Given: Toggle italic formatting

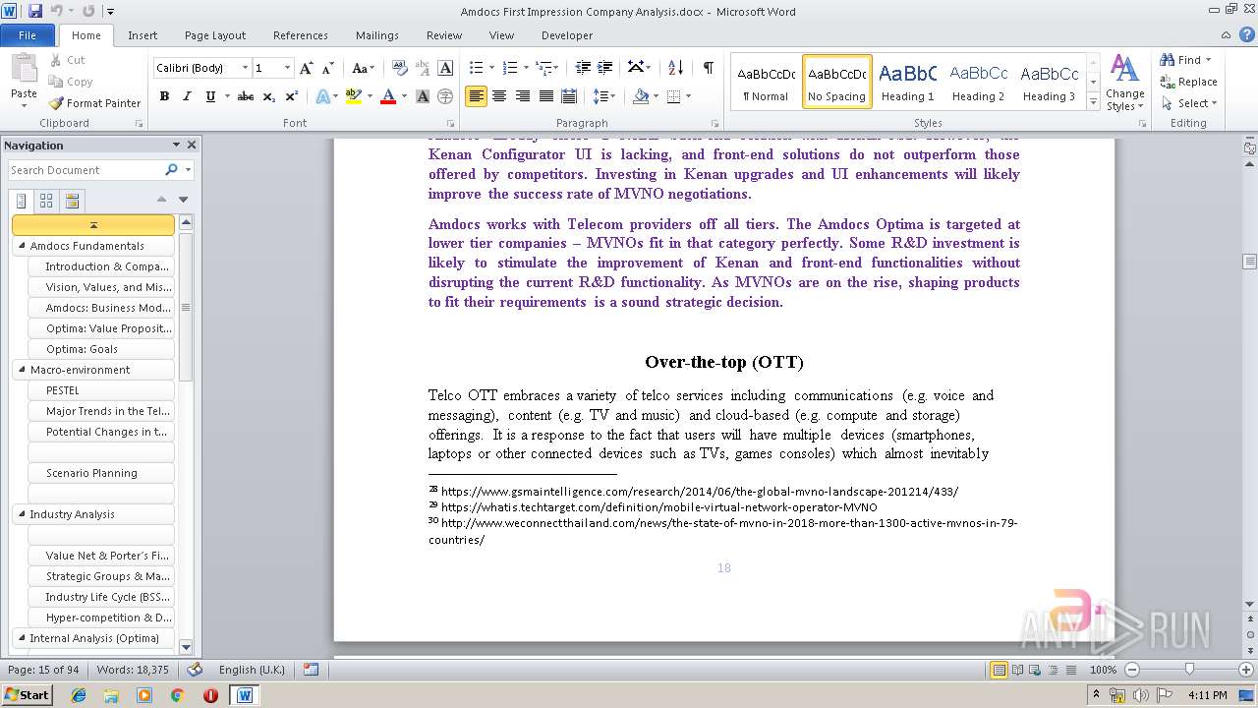Looking at the screenshot, I should (187, 96).
